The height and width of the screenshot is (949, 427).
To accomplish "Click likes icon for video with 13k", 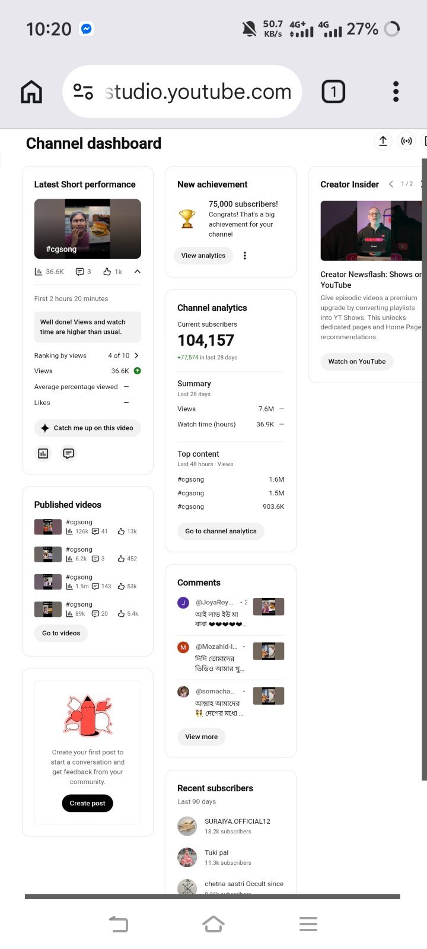I will click(121, 531).
